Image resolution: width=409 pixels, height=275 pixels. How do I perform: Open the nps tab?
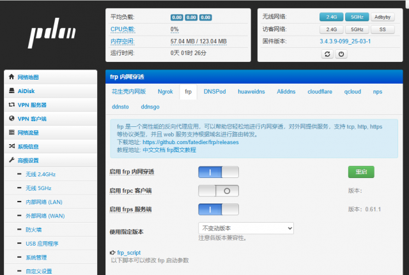coord(378,92)
